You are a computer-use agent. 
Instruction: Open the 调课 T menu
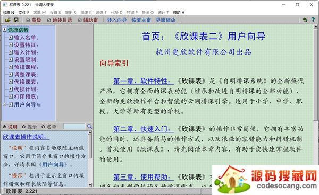pos(102,12)
